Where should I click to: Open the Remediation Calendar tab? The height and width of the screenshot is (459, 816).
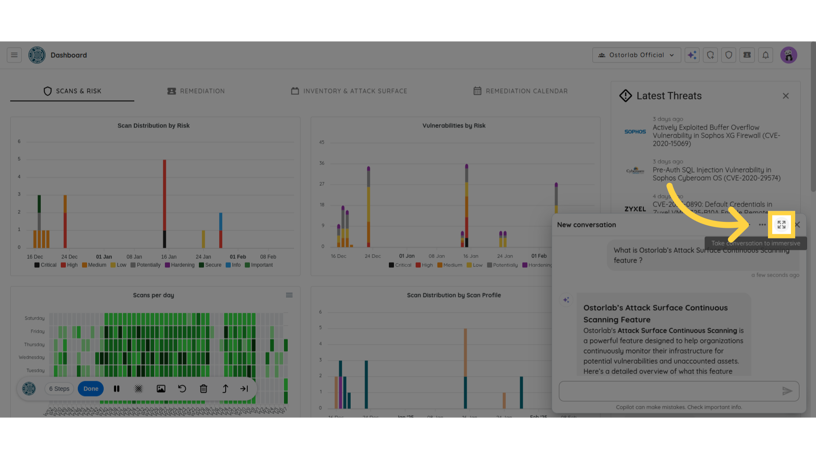tap(520, 91)
